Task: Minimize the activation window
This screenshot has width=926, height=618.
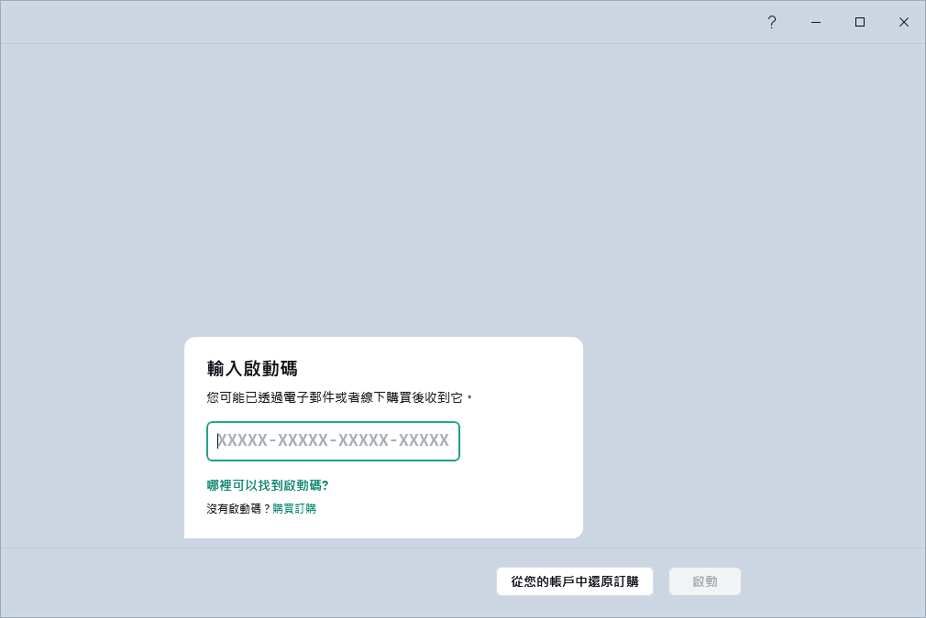Action: coord(816,22)
